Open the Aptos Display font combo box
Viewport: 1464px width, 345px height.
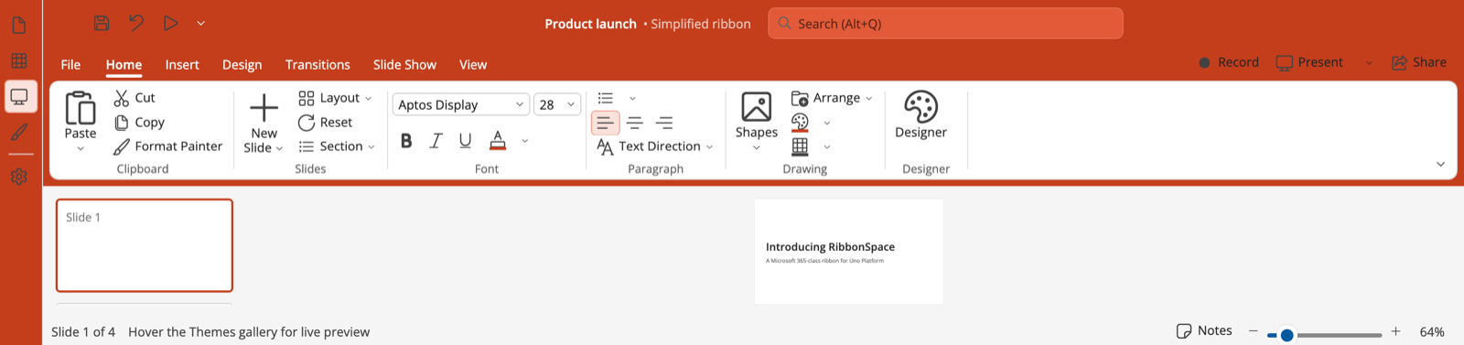click(461, 104)
